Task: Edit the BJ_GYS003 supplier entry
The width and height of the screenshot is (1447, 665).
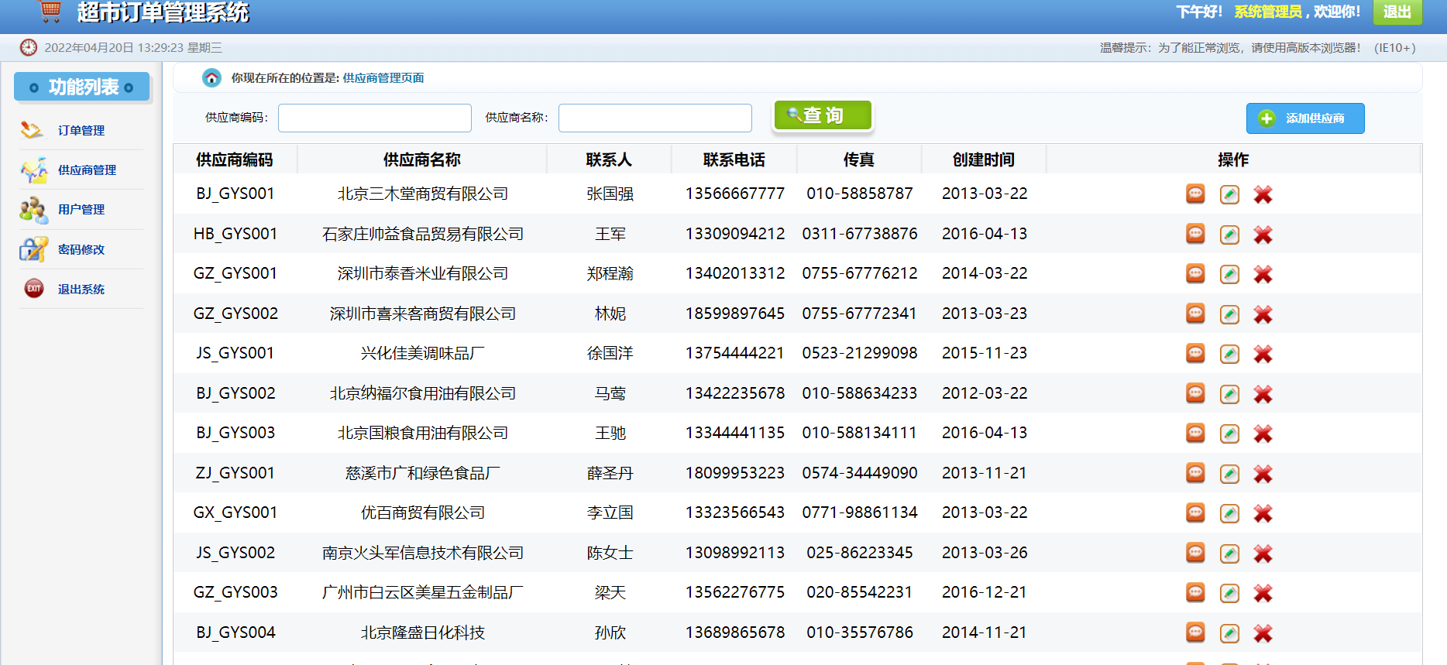Action: coord(1229,434)
